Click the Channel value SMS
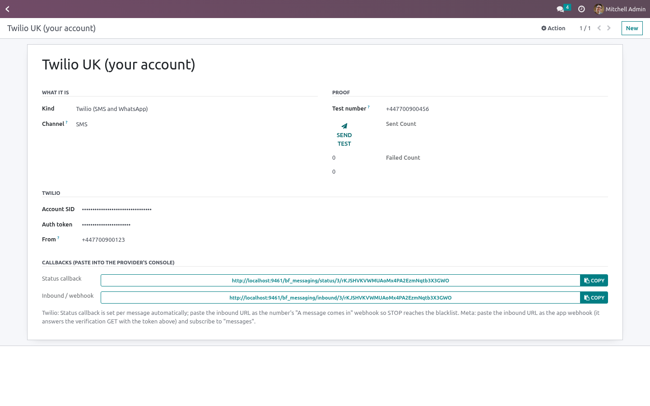650x406 pixels. pyautogui.click(x=82, y=125)
